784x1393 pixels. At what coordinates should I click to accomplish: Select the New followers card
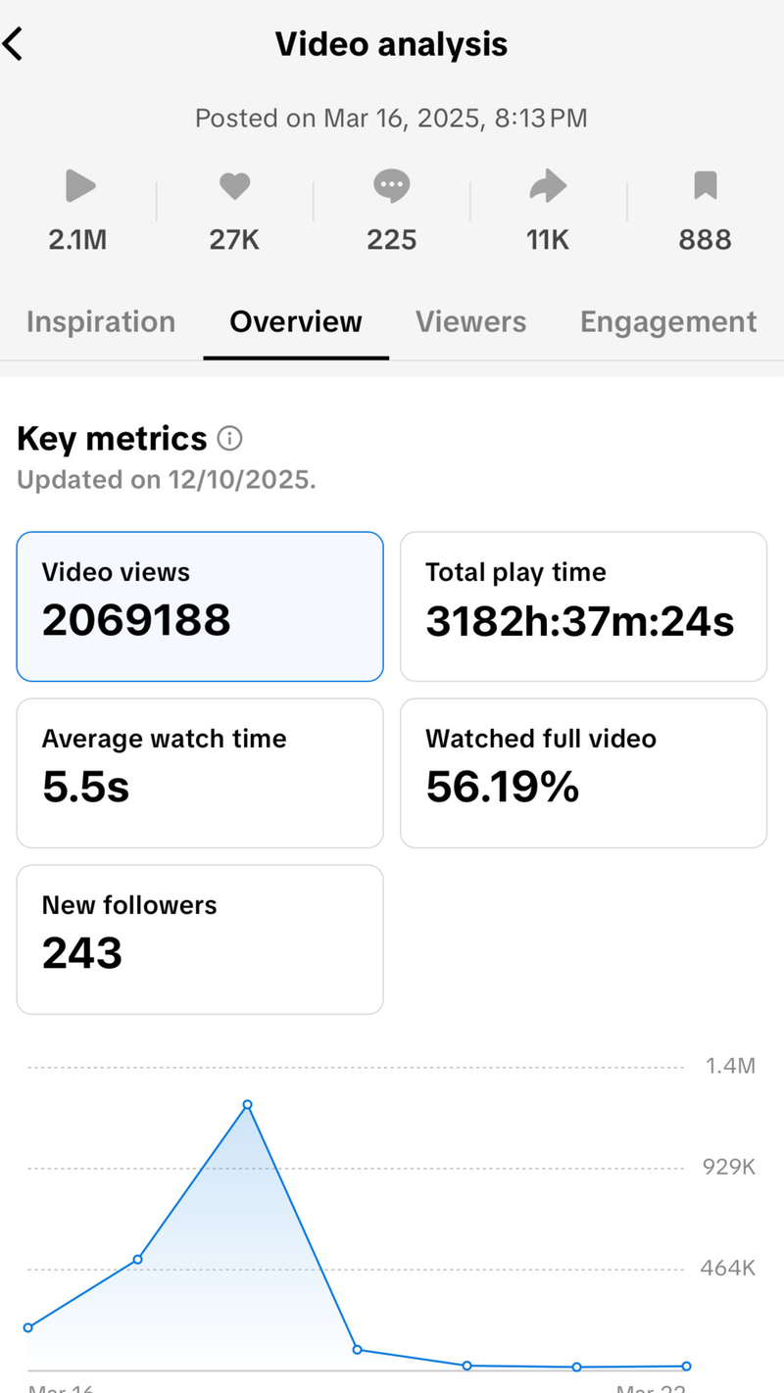click(200, 939)
